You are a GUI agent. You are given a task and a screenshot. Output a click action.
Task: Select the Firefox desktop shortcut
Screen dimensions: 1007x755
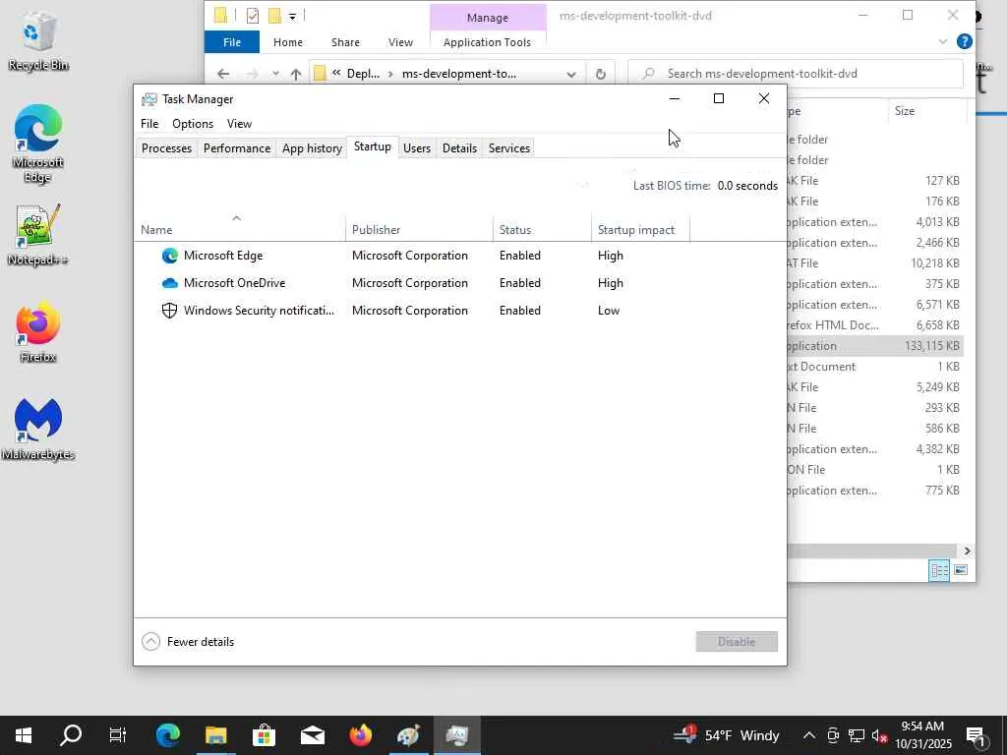(x=38, y=332)
